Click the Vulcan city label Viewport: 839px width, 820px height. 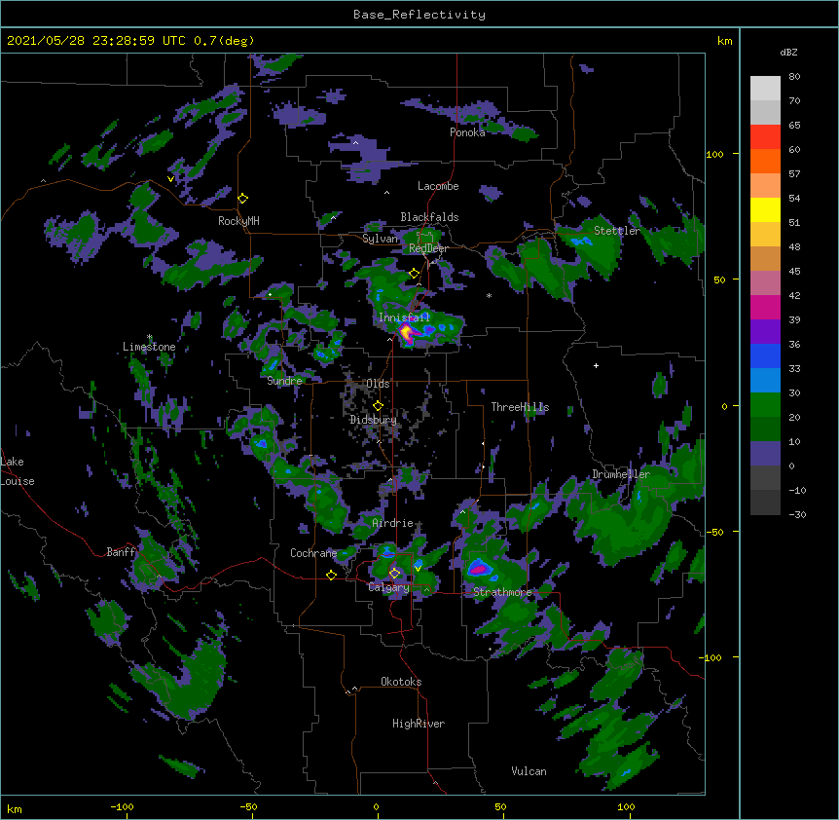529,771
